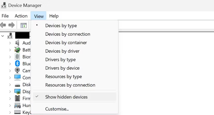This screenshot has width=214, height=115.
Task: Select Devices by container view
Action: [x=75, y=43]
